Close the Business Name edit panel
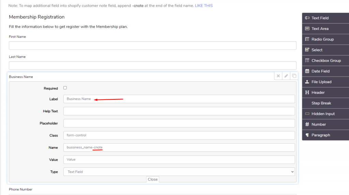This screenshot has width=349, height=195. click(153, 179)
